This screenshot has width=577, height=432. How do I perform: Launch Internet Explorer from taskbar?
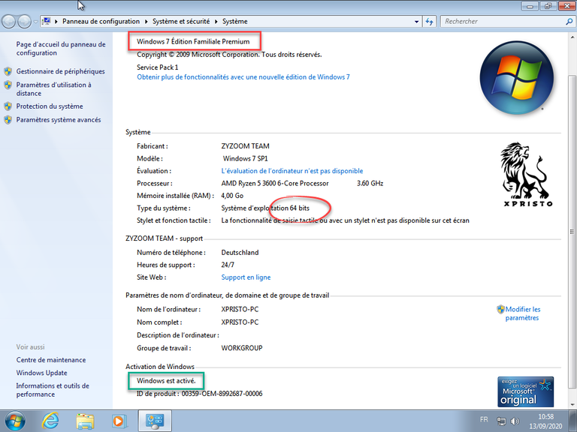tap(50, 421)
